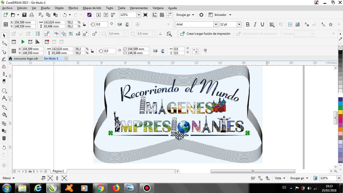Toggle bulleted list formatting
343x193 pixels.
pyautogui.click(x=290, y=24)
